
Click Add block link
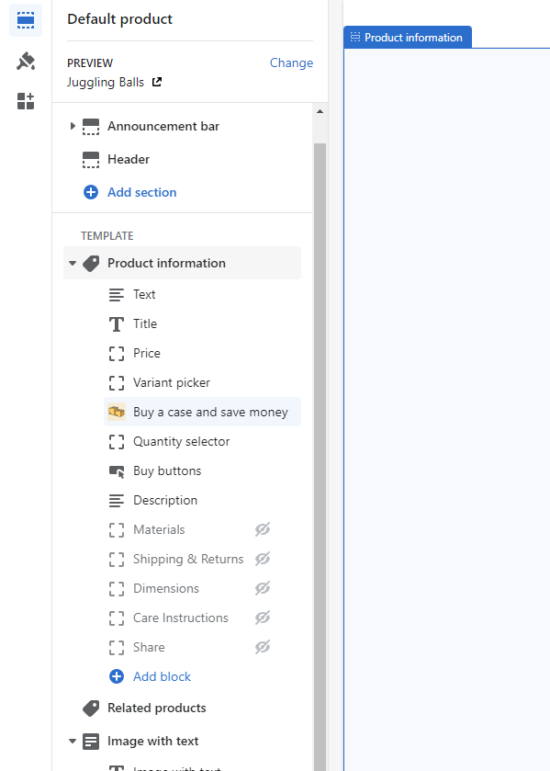(163, 676)
